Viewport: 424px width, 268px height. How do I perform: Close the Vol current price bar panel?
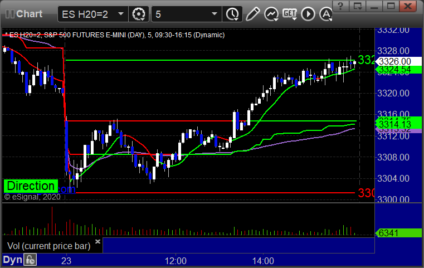tap(98, 241)
